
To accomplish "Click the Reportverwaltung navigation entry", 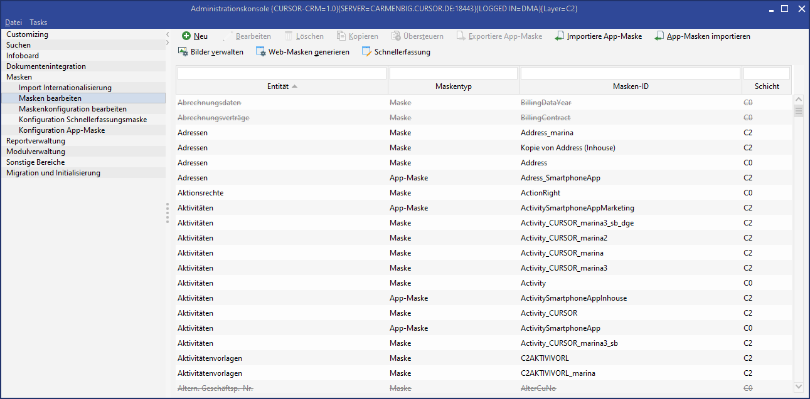I will point(35,141).
